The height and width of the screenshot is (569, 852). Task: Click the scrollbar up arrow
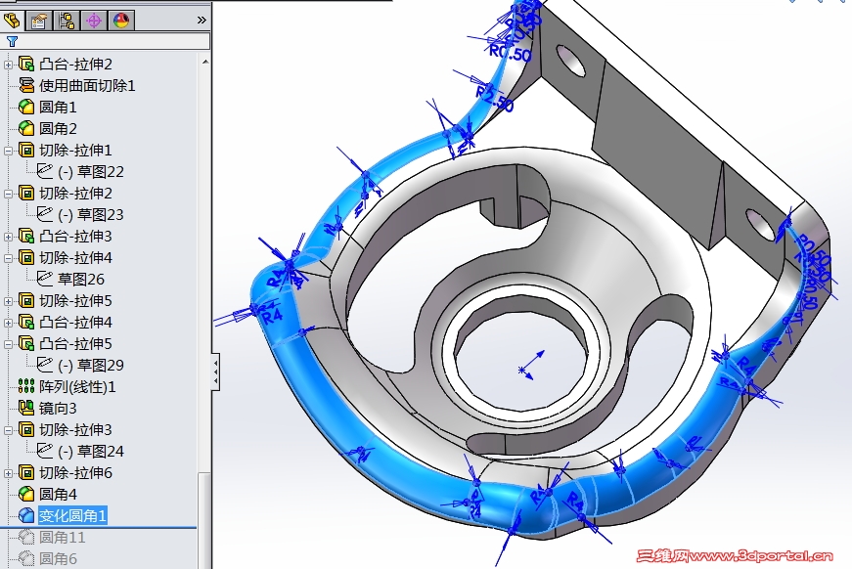pyautogui.click(x=204, y=63)
